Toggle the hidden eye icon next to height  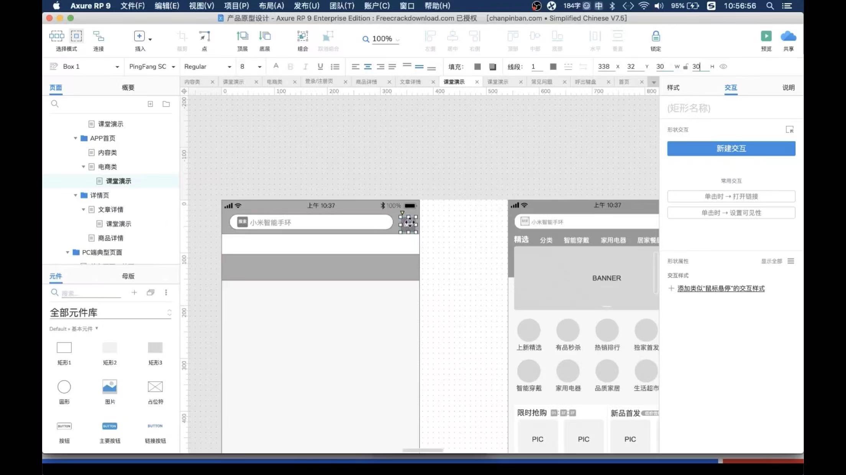point(723,67)
